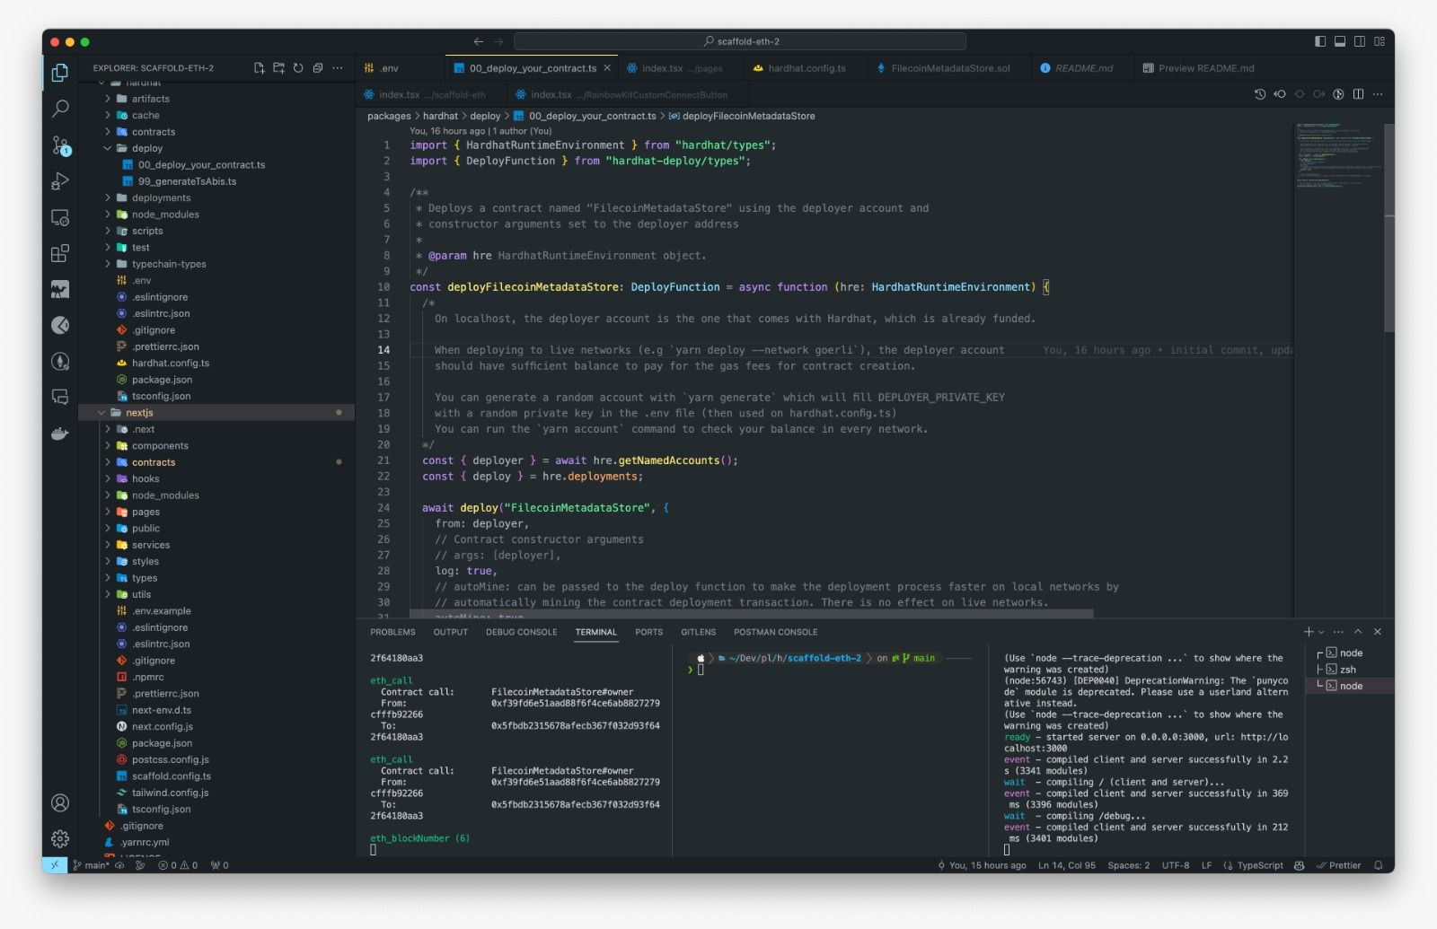Toggle primary sidebar layout icon
This screenshot has width=1437, height=929.
(x=1320, y=41)
